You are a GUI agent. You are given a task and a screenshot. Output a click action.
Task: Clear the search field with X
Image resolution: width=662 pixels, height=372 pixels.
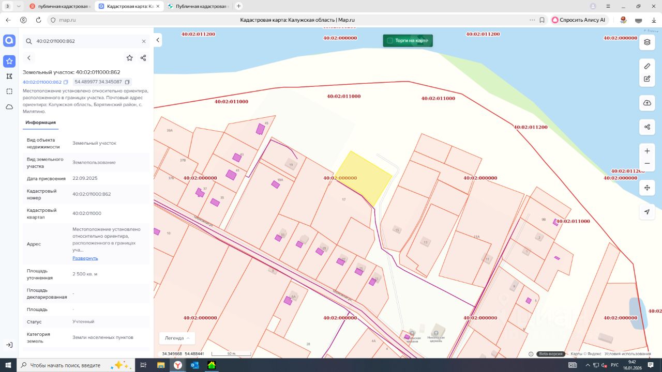tap(144, 41)
